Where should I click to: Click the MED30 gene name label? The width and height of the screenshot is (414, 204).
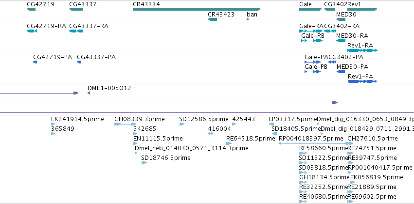(x=346, y=15)
